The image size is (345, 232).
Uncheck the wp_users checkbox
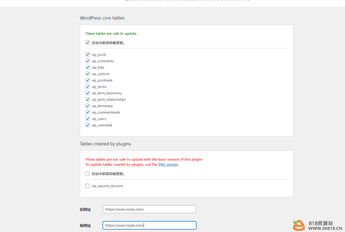[x=88, y=119]
